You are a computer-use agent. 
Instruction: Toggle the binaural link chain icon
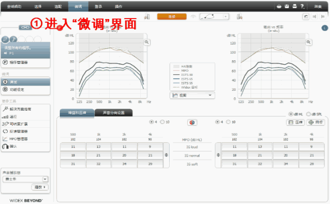pos(25,27)
